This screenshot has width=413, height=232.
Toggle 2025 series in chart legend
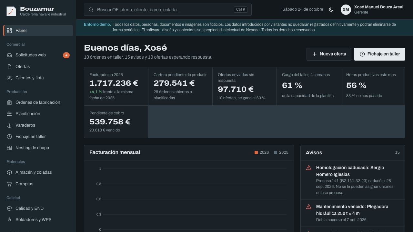coord(281,152)
